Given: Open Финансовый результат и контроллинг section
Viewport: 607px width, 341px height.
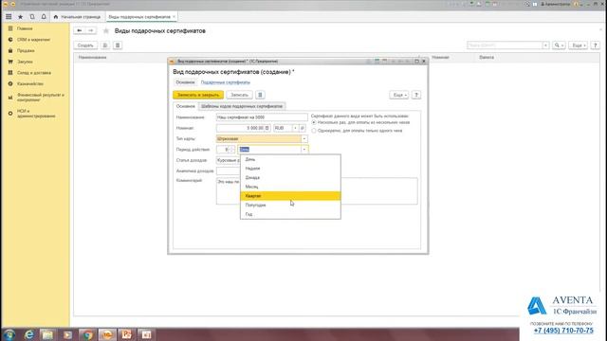Looking at the screenshot, I should [40, 97].
